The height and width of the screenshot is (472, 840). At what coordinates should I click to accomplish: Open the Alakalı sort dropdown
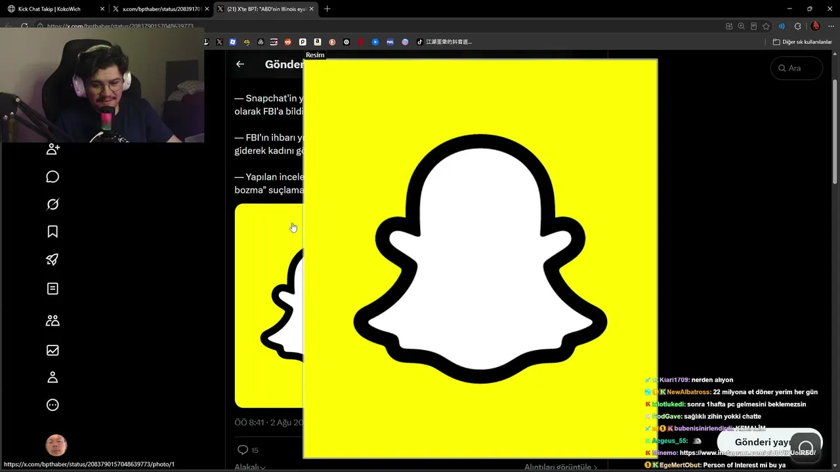click(250, 467)
